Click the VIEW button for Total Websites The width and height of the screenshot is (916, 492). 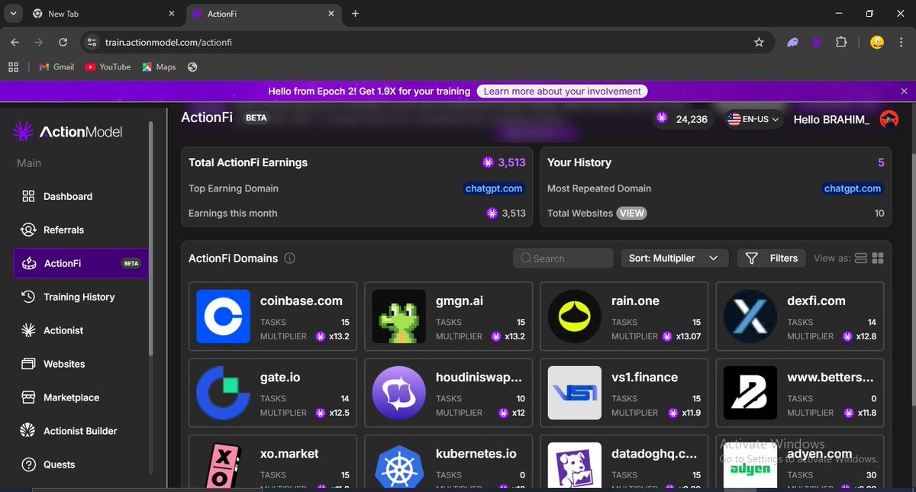[x=631, y=213]
